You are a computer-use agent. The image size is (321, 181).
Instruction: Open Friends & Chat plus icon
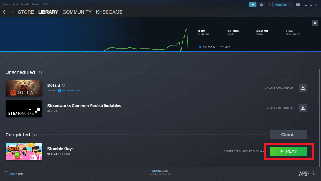pyautogui.click(x=313, y=174)
